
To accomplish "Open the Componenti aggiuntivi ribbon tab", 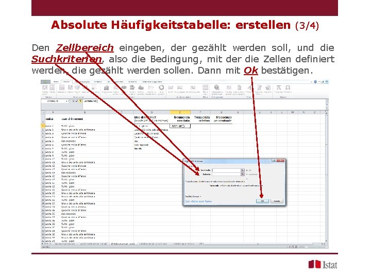I will 152,82.
